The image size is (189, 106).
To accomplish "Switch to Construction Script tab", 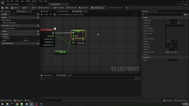I will coord(63,11).
